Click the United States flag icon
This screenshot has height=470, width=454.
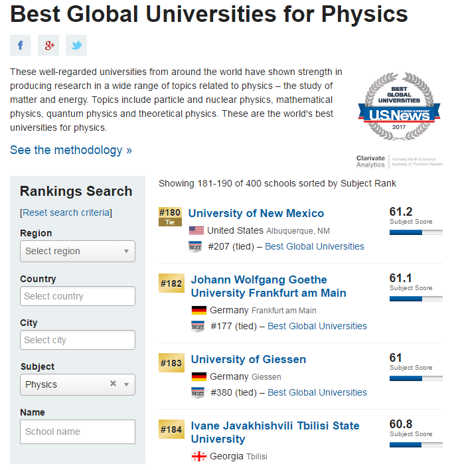(x=196, y=230)
